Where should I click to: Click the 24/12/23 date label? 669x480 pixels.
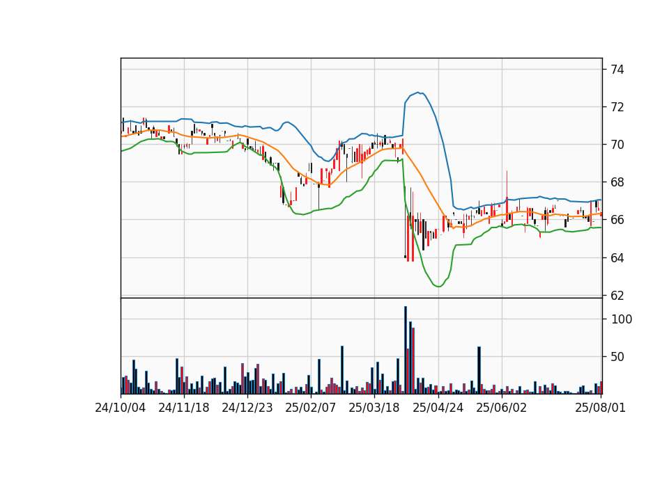[247, 408]
